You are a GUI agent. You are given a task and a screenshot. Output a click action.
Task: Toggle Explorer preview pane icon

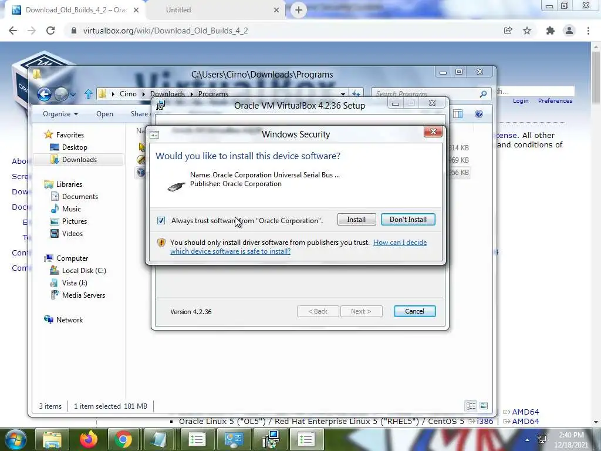458,114
